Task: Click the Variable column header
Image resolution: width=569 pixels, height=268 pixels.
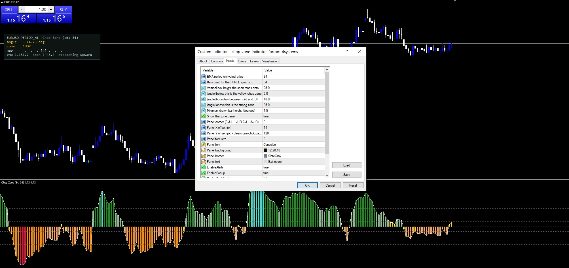Action: (x=232, y=70)
